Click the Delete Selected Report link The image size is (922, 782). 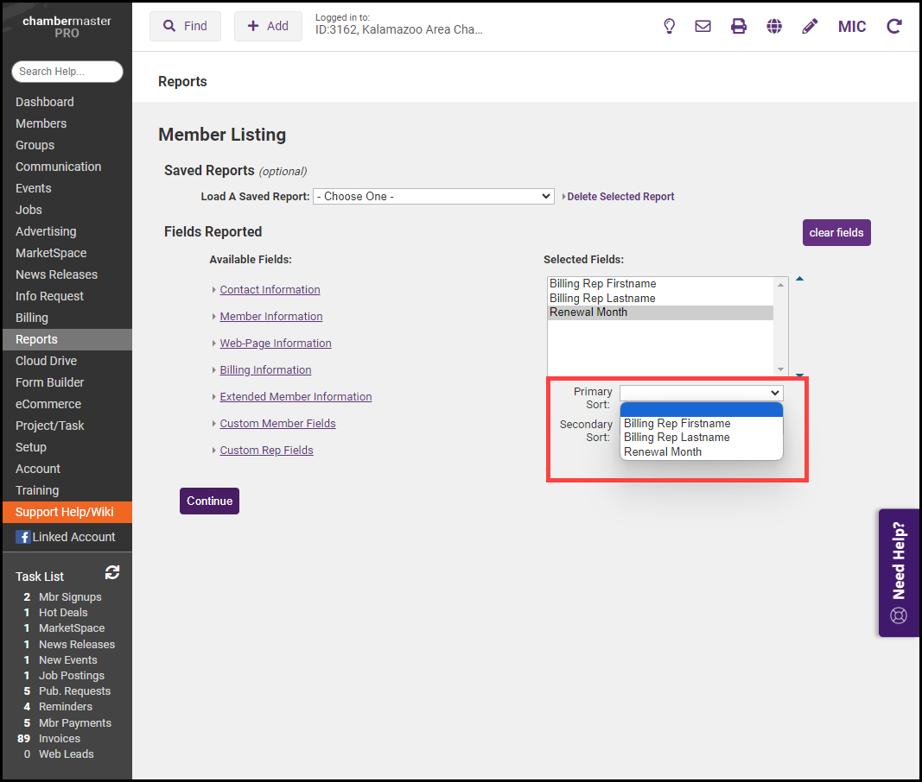[x=620, y=197]
